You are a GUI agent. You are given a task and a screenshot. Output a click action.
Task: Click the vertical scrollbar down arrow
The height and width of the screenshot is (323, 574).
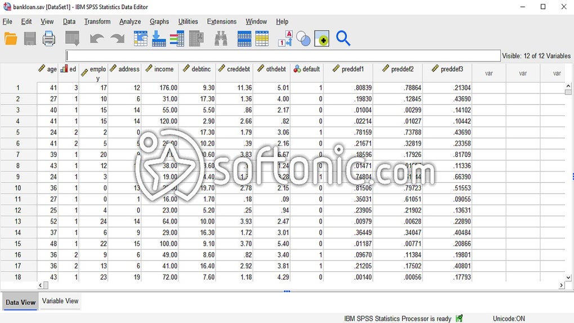(x=568, y=278)
